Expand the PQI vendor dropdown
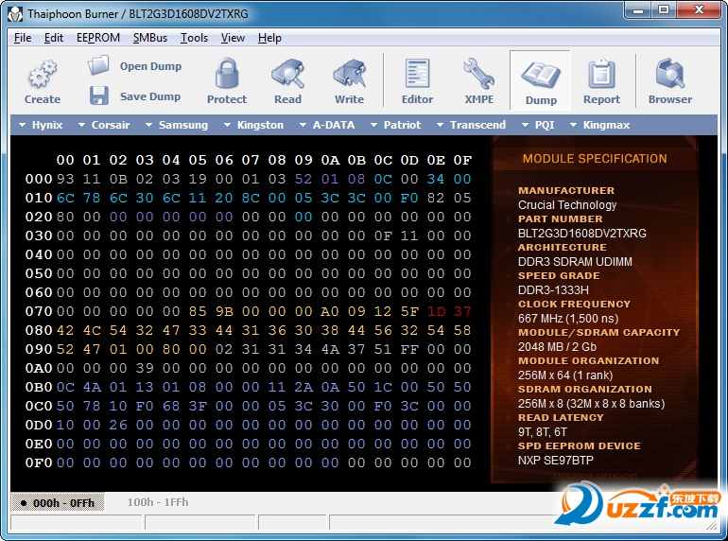 click(x=538, y=125)
